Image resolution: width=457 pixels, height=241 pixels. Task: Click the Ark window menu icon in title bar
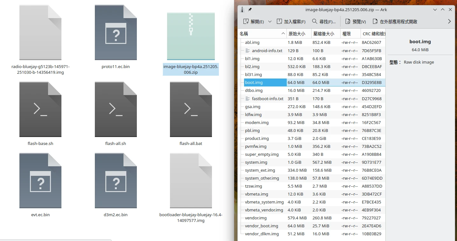coord(242,10)
